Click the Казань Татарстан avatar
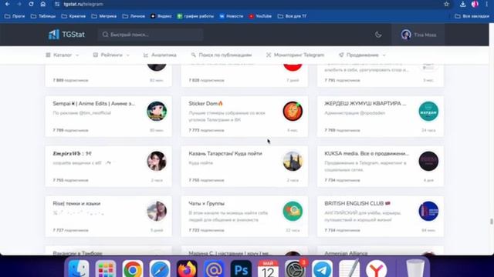Screen dimensions: 494x277 pyautogui.click(x=293, y=161)
